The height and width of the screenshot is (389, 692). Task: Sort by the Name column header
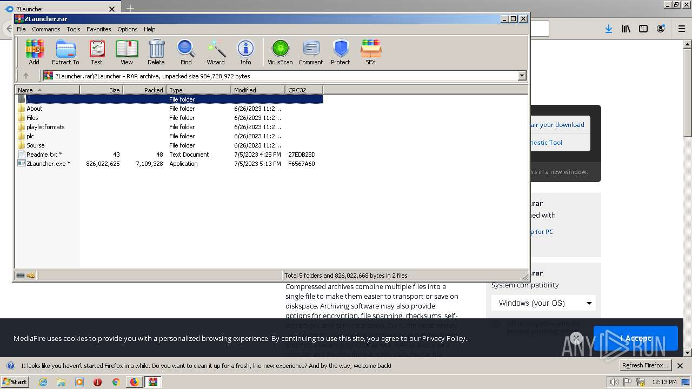coord(48,90)
